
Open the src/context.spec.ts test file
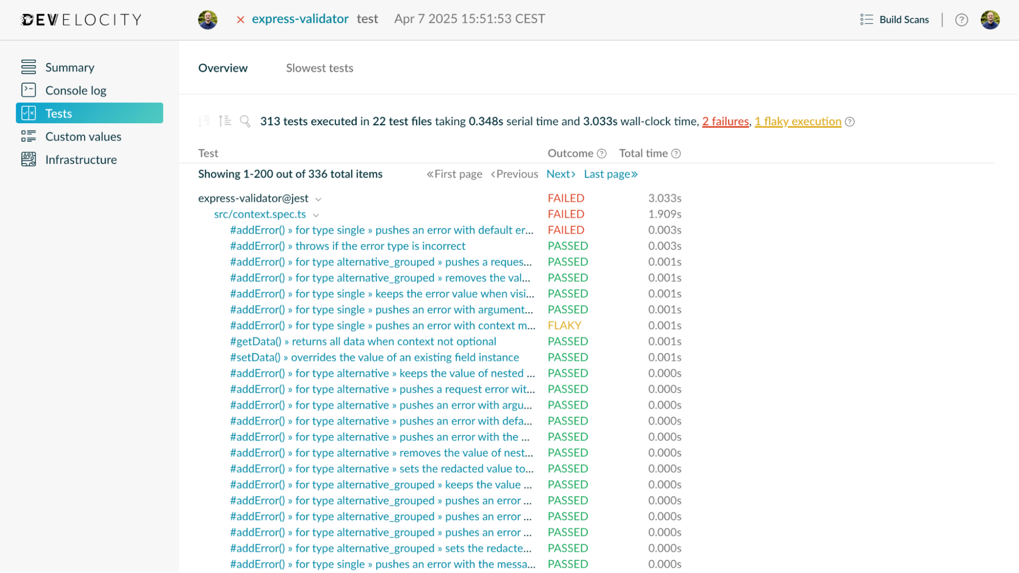[x=260, y=214]
